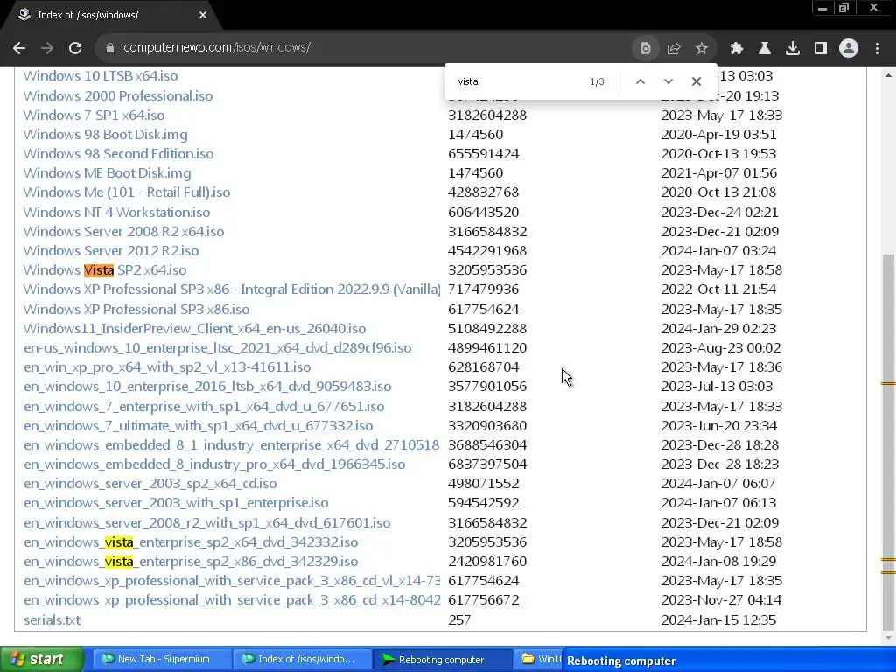Click the find-in-page icon in the address bar
This screenshot has width=896, height=672.
coord(646,49)
